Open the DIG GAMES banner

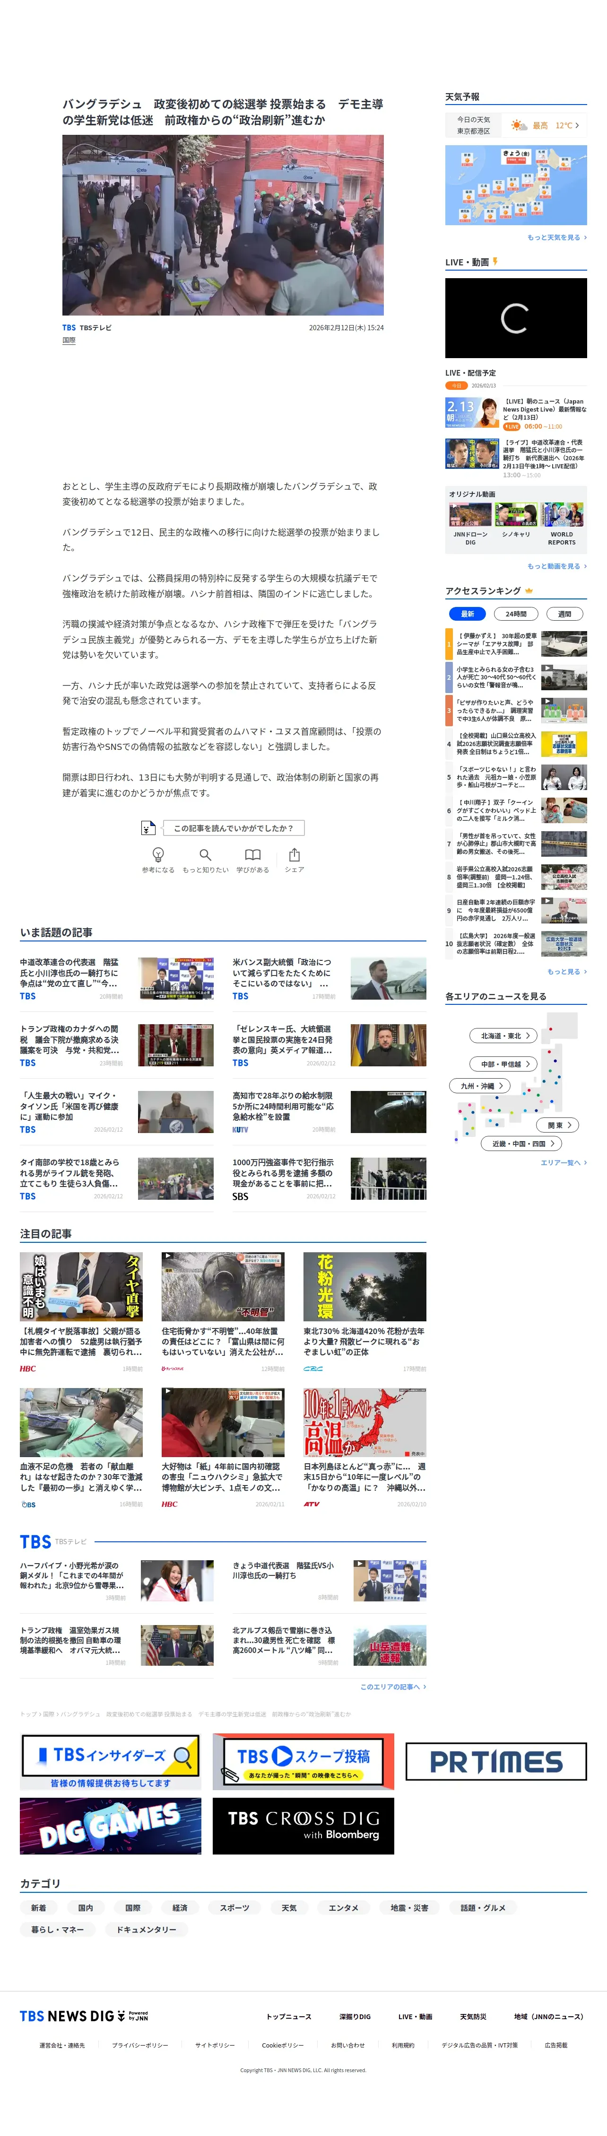click(110, 1826)
